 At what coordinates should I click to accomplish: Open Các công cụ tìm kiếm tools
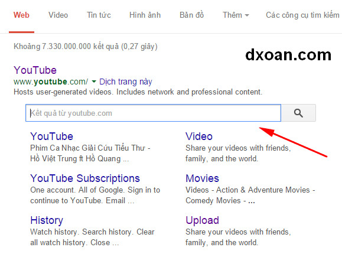(302, 15)
